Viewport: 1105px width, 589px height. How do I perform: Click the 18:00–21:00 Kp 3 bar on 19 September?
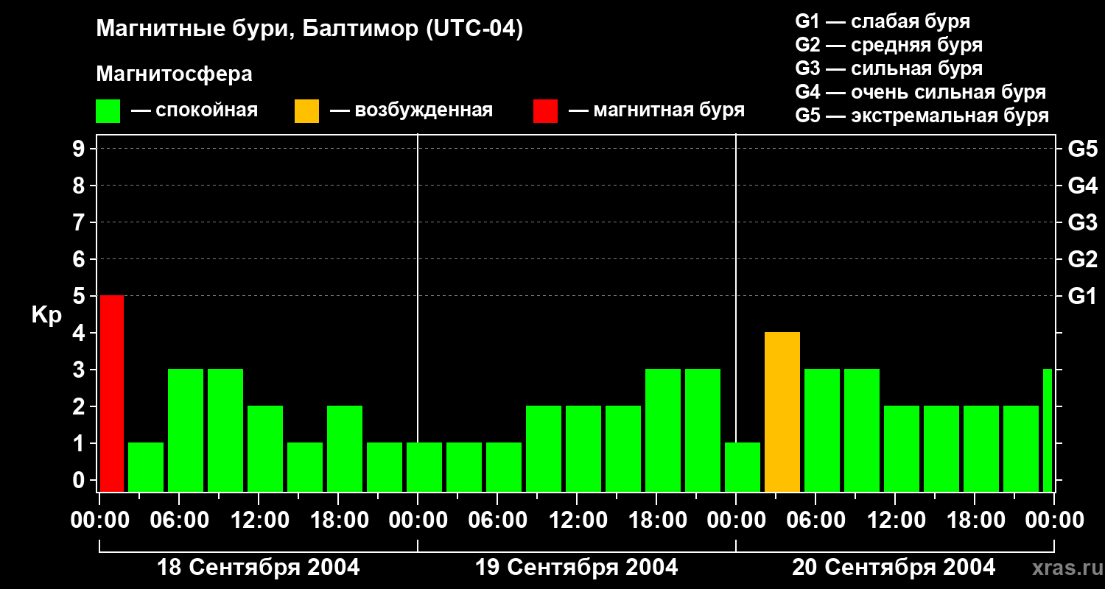(x=663, y=431)
